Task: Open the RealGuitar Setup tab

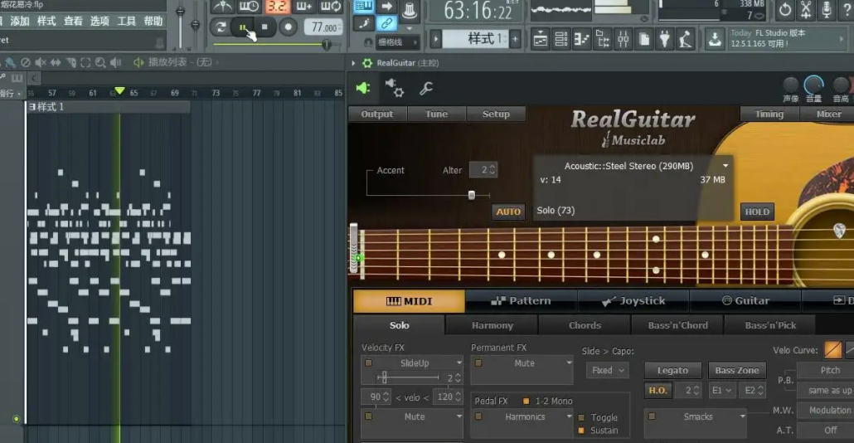Action: [x=496, y=114]
